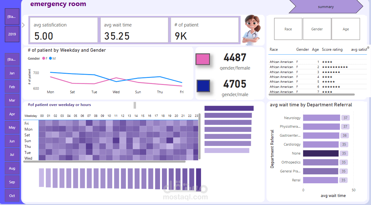Image resolution: width=371 pixels, height=205 pixels.
Task: Click the heatmap horizontal scrollbar
Action: pos(104,162)
